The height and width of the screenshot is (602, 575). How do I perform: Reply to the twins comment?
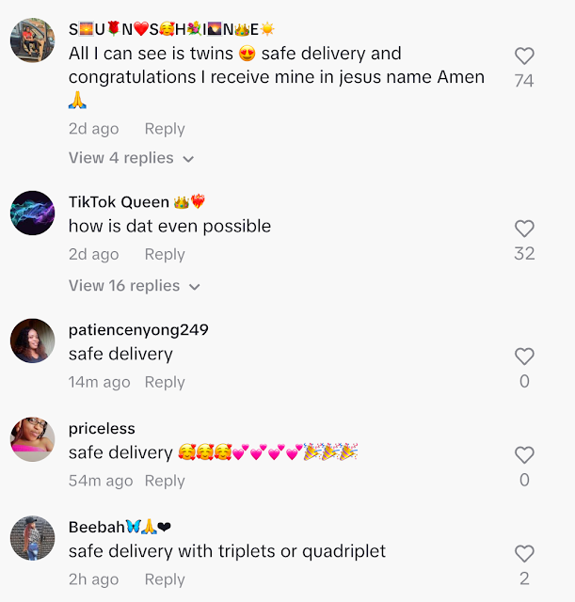point(165,129)
